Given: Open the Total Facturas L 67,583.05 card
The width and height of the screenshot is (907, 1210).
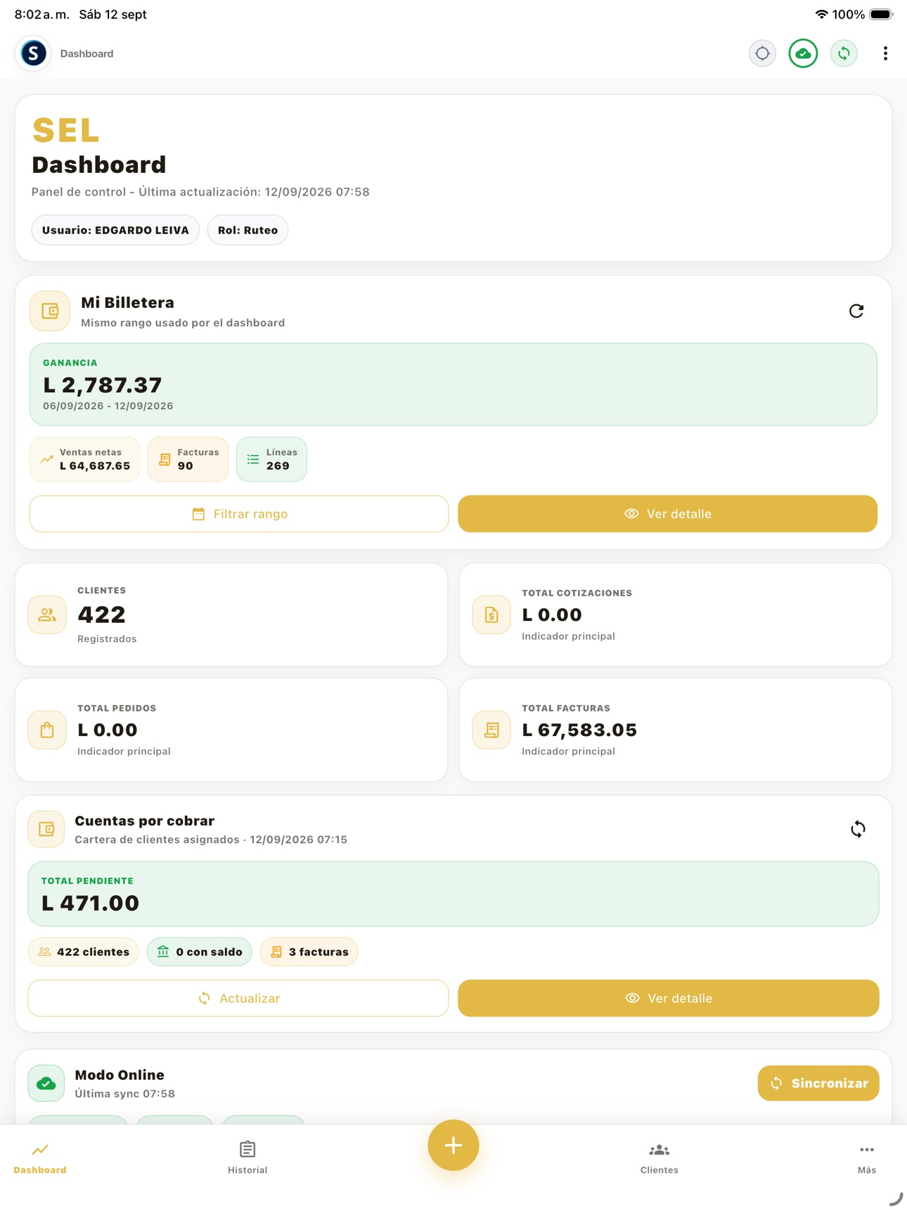Looking at the screenshot, I should pos(676,730).
